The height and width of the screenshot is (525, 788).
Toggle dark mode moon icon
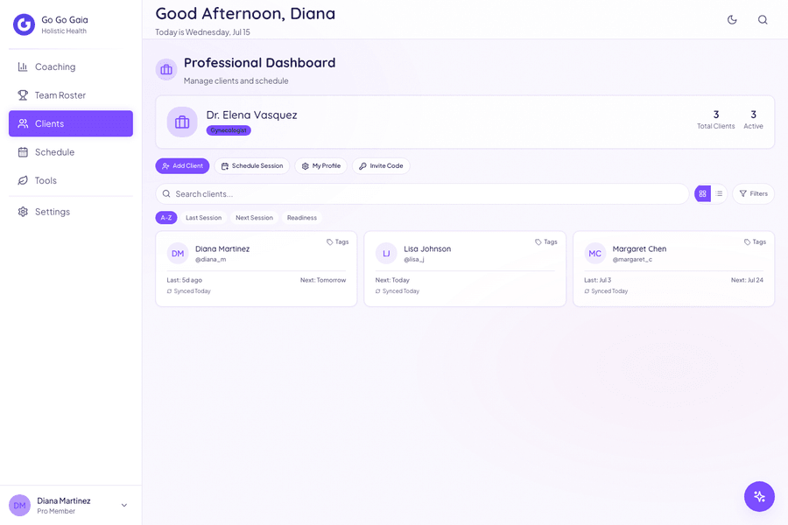coord(732,19)
